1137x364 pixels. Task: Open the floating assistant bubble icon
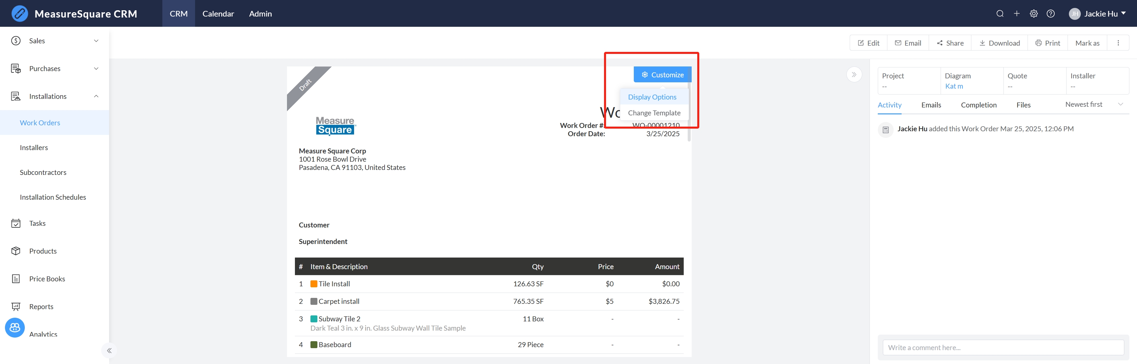(x=15, y=327)
